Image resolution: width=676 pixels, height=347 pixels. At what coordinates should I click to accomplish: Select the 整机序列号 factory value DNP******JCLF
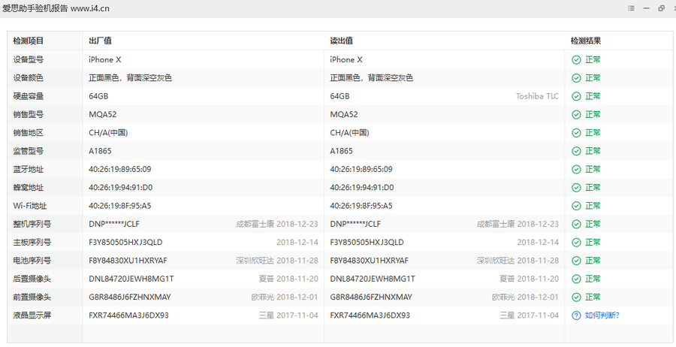pos(114,224)
